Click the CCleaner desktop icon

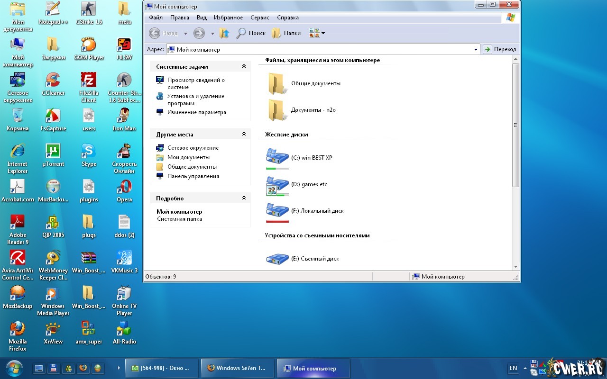point(53,84)
